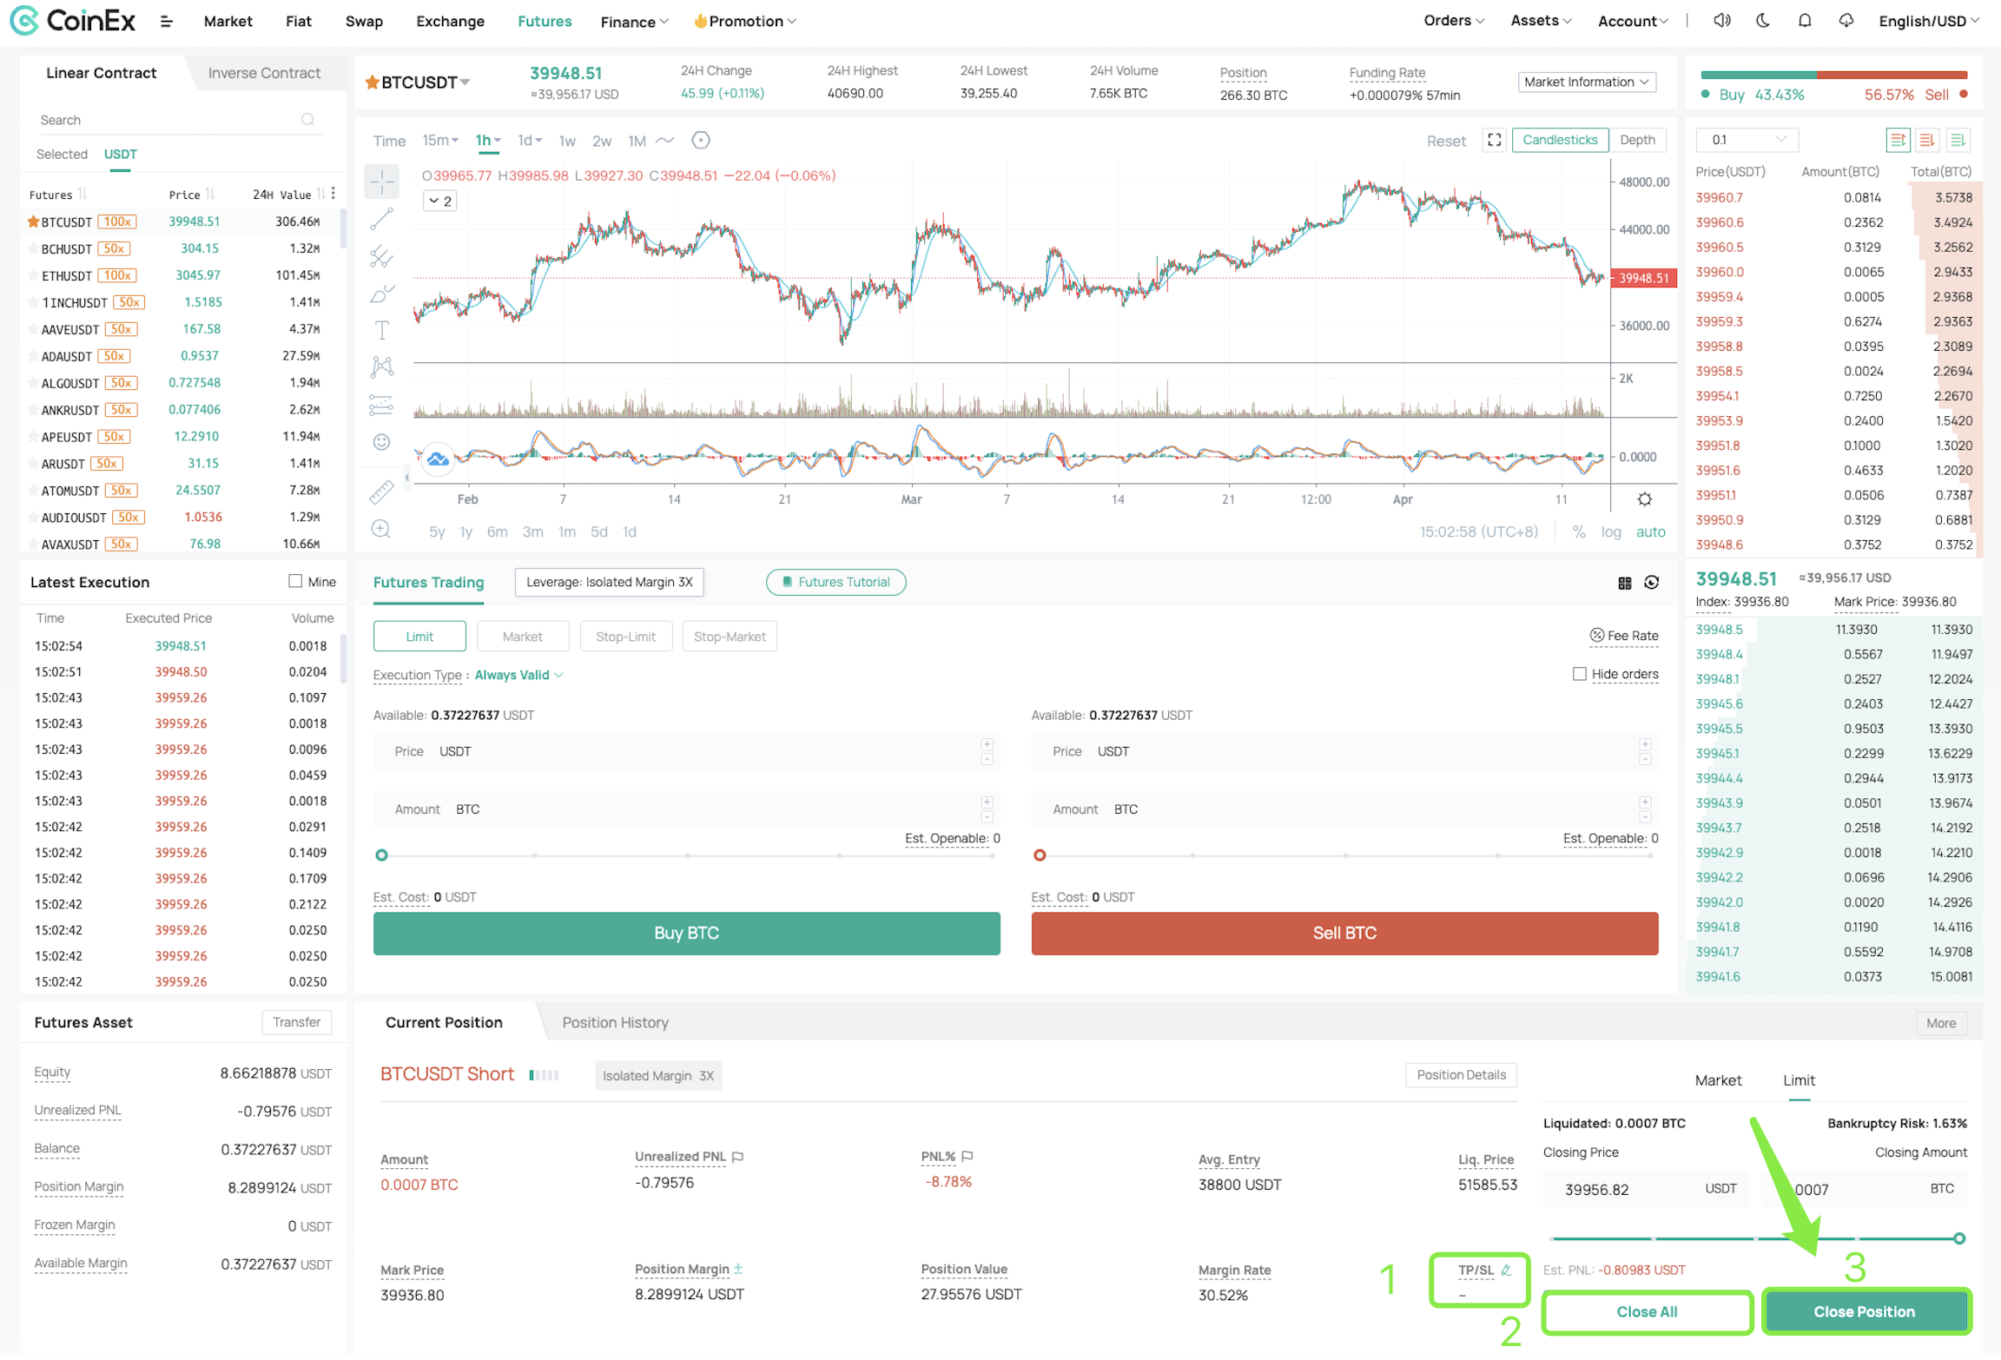Toggle auto scale on chart

(1649, 532)
